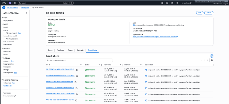
Task: Open the Application URL link
Action: click(x=155, y=37)
